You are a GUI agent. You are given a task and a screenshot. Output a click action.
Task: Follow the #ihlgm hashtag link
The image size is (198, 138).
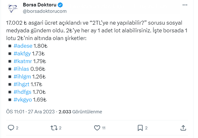[x=22, y=77]
